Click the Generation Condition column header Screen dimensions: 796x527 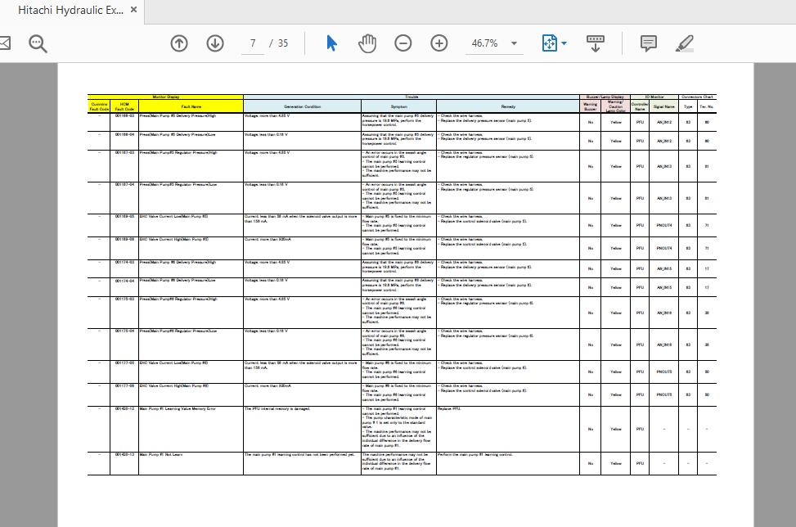pos(302,106)
